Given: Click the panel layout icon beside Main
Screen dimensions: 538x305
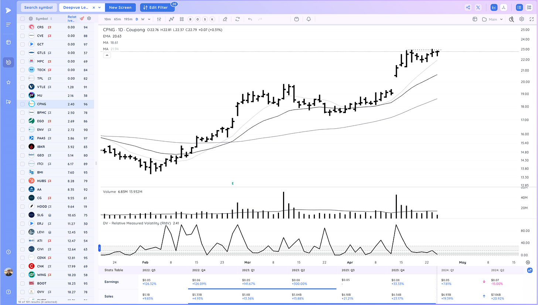Looking at the screenshot, I should click(x=475, y=19).
